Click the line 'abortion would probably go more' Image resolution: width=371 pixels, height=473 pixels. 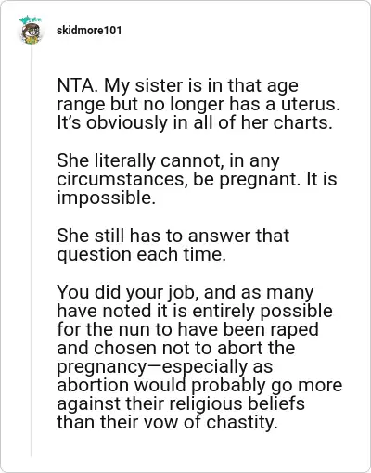(199, 385)
